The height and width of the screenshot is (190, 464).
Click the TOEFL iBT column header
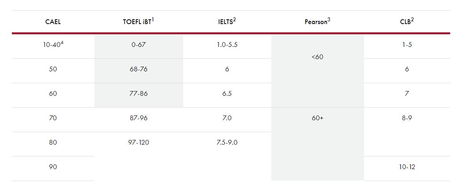pyautogui.click(x=137, y=22)
